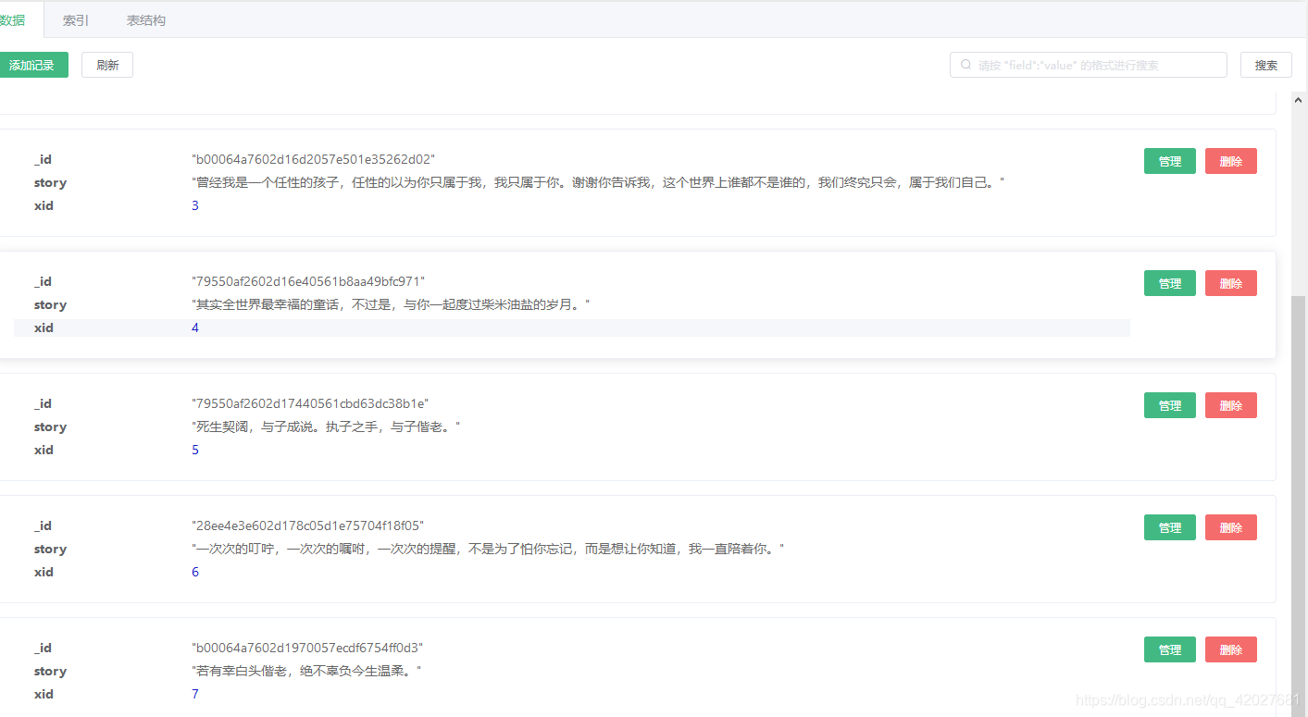The width and height of the screenshot is (1308, 717).
Task: Click the _id label of the xid 3 record
Action: coord(43,159)
